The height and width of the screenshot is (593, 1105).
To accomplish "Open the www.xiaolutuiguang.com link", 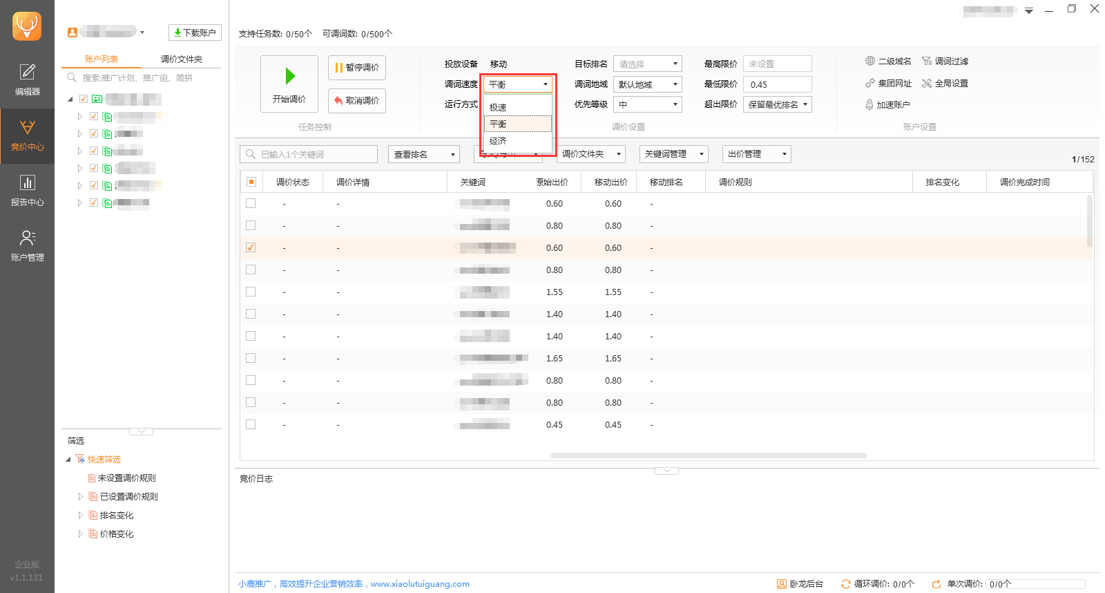I will (420, 584).
